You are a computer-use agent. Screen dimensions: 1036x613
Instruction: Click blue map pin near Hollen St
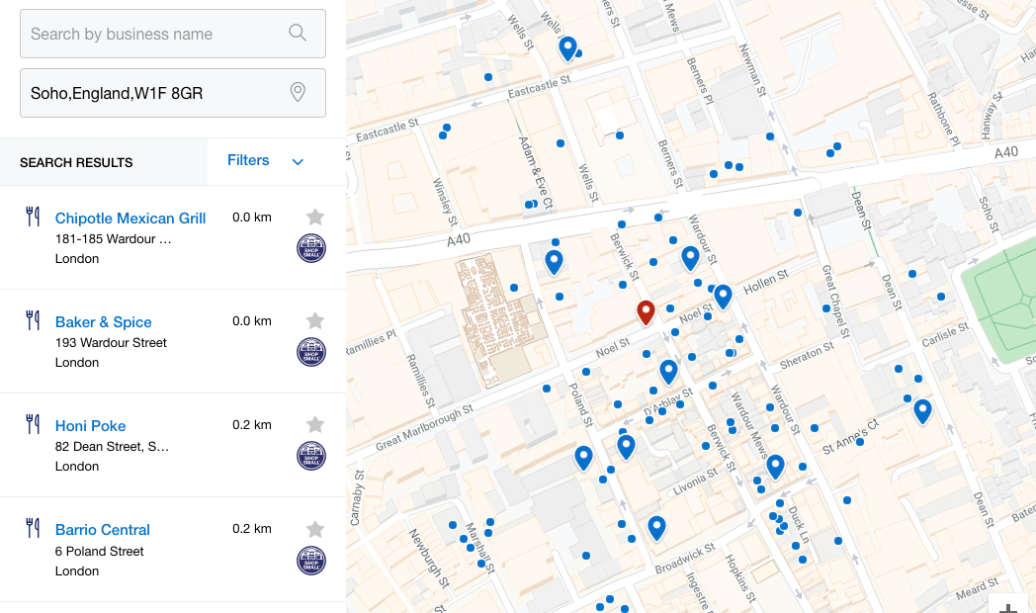tap(723, 296)
